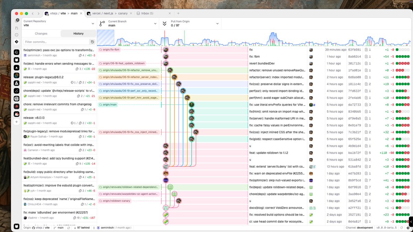
Task: Click the green dashed marker in activity timeline
Action: 184,38
